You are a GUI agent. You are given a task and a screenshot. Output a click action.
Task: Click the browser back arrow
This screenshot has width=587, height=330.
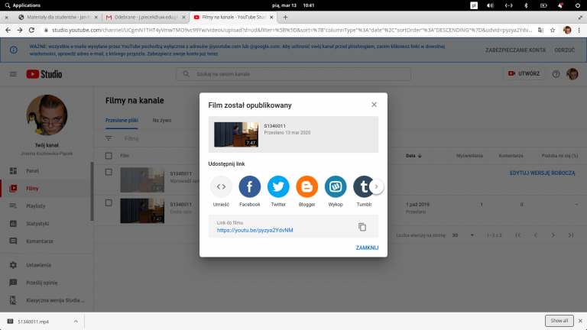(x=8, y=31)
